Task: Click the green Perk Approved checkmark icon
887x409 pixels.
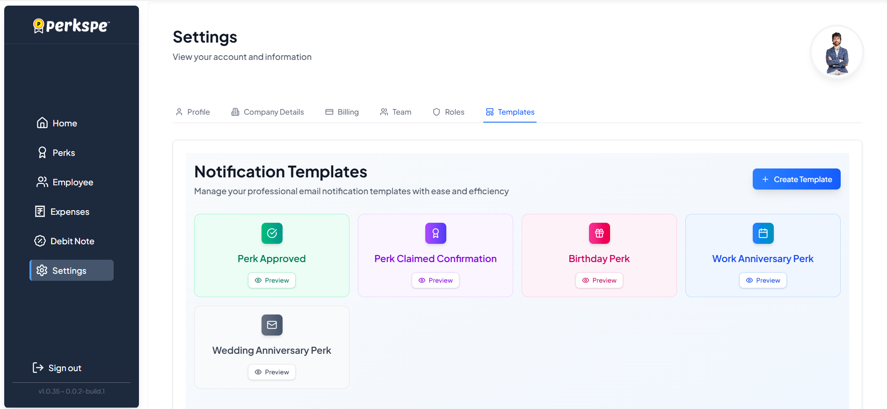Action: point(272,233)
